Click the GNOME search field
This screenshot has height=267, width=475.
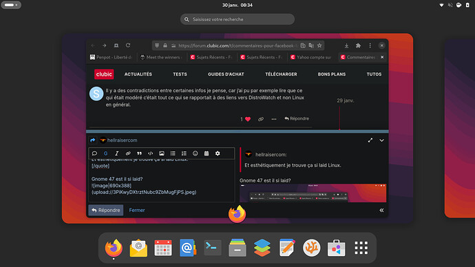237,19
